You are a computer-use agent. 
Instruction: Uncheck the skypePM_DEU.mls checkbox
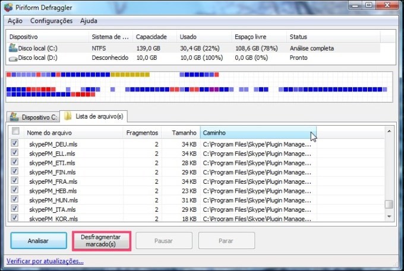14,143
